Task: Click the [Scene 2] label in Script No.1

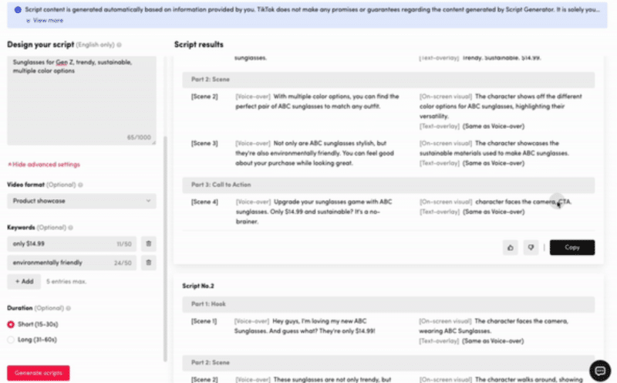Action: 204,97
